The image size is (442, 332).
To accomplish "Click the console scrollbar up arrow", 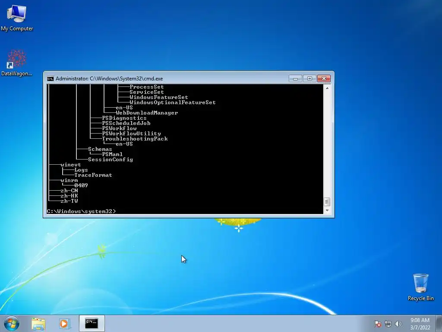I will tap(327, 88).
